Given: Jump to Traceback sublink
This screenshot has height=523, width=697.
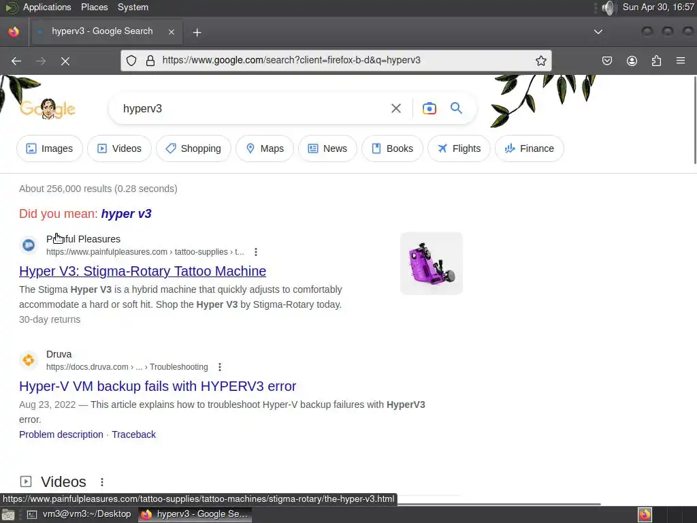Looking at the screenshot, I should click(134, 434).
